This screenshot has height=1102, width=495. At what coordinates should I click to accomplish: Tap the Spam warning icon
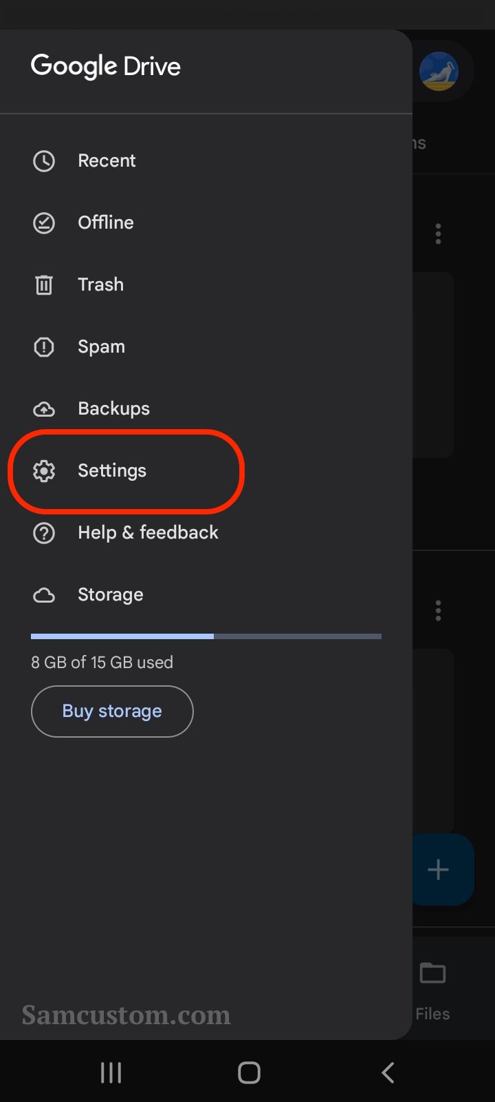(44, 347)
